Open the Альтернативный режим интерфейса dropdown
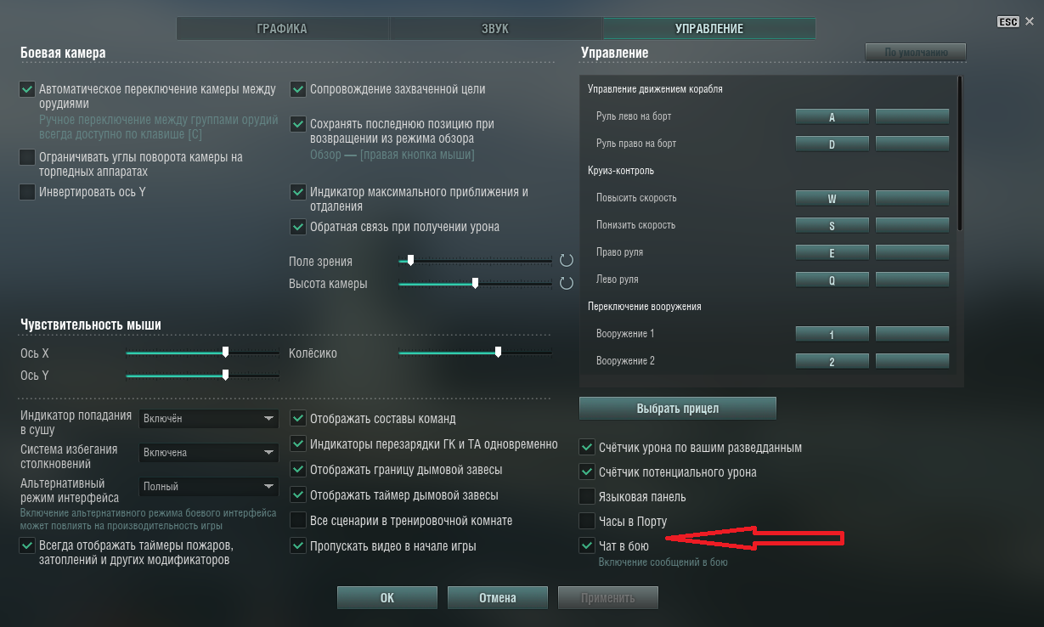This screenshot has width=1044, height=627. point(209,487)
